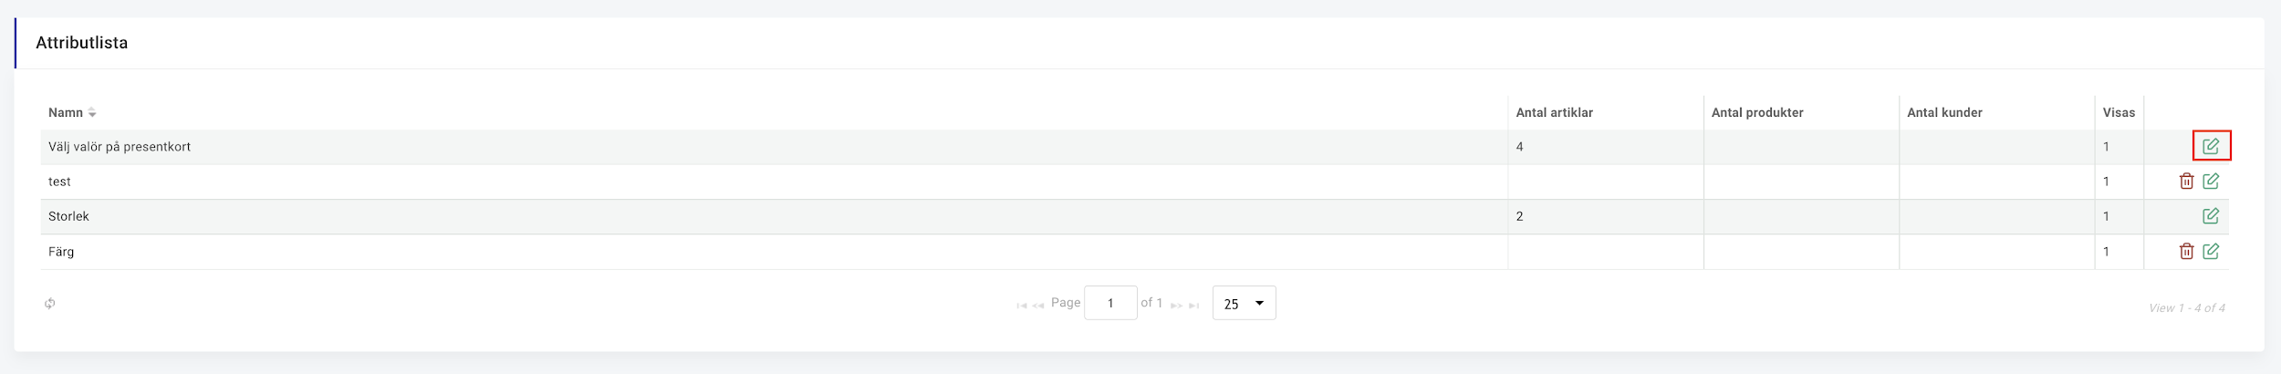Go to the previous page
Viewport: 2281px width, 374px height.
pyautogui.click(x=1038, y=306)
